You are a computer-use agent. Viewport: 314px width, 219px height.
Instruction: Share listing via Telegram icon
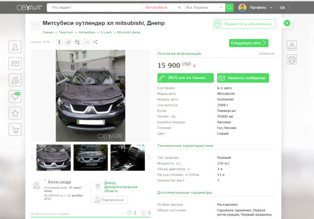click(x=68, y=42)
